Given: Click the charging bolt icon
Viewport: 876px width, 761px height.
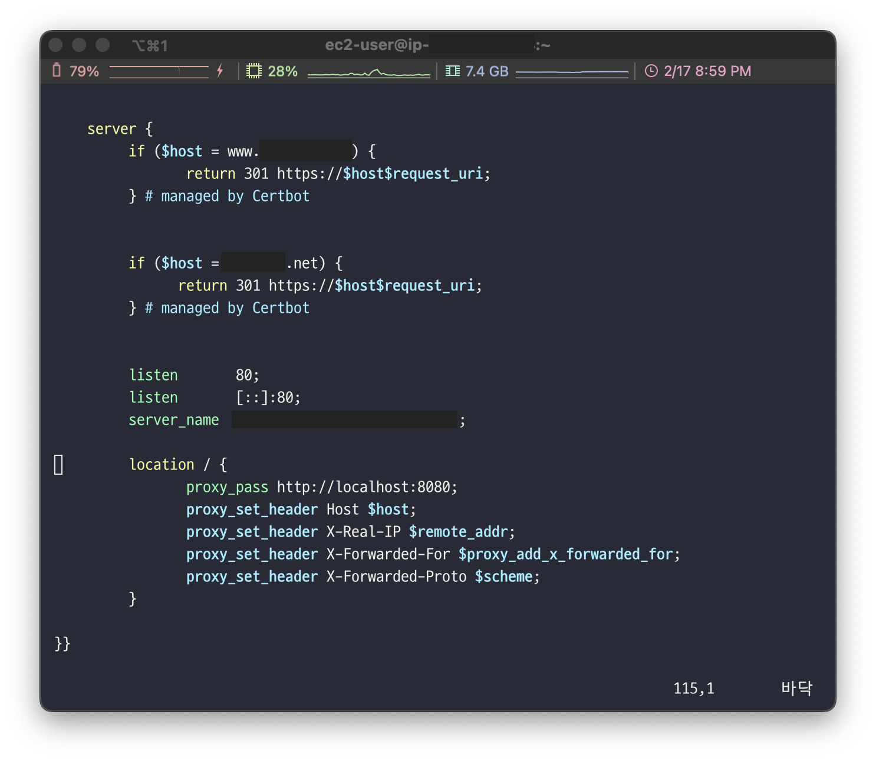Looking at the screenshot, I should click(220, 71).
